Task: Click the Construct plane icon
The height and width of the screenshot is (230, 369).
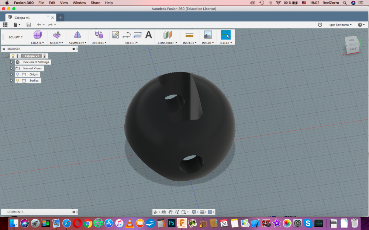Action: tap(168, 35)
